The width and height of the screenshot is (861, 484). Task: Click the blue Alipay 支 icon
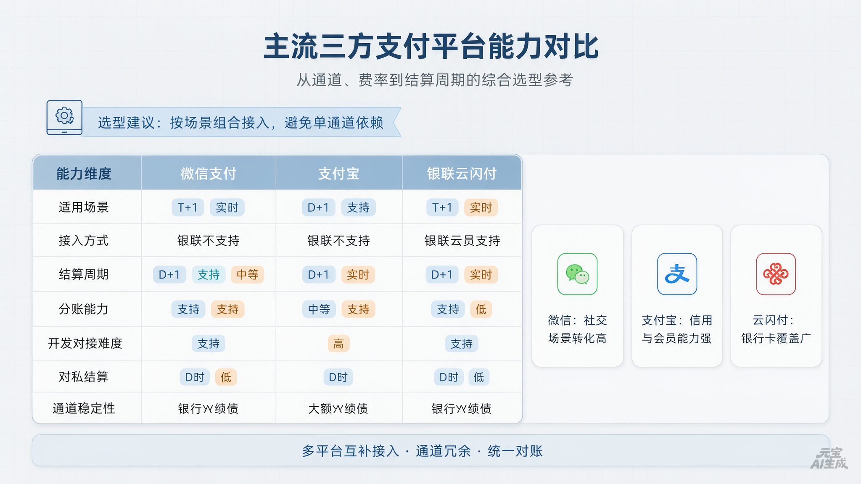pyautogui.click(x=677, y=274)
